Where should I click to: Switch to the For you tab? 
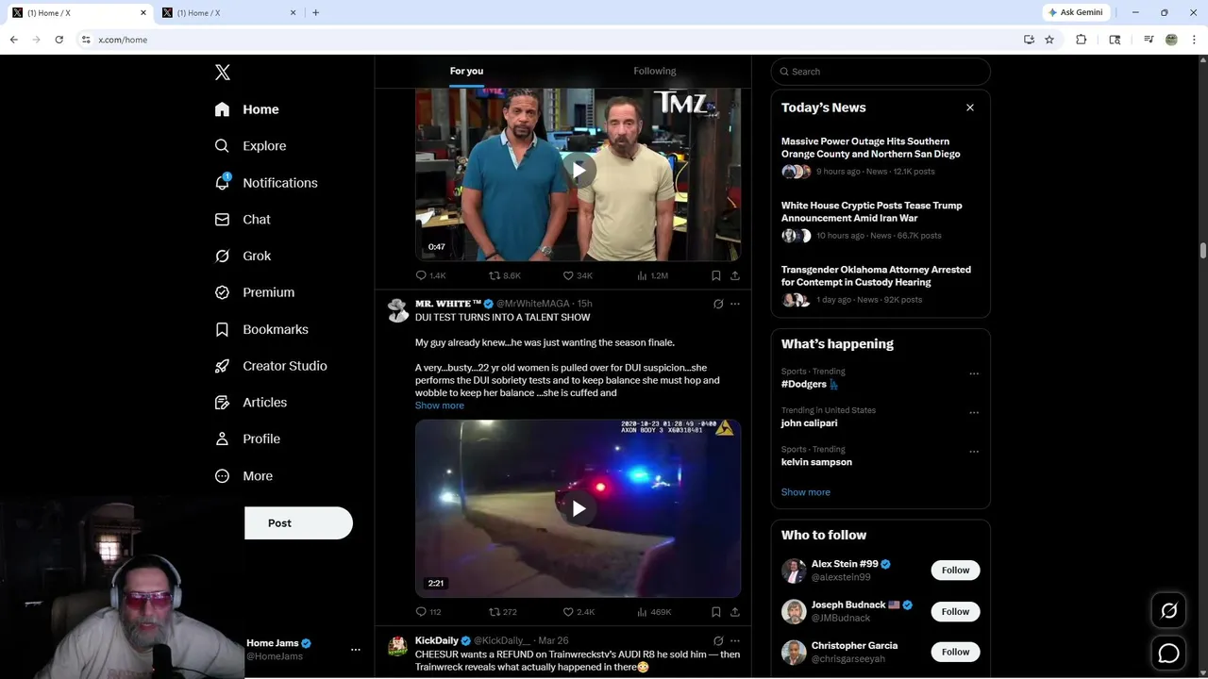466,71
